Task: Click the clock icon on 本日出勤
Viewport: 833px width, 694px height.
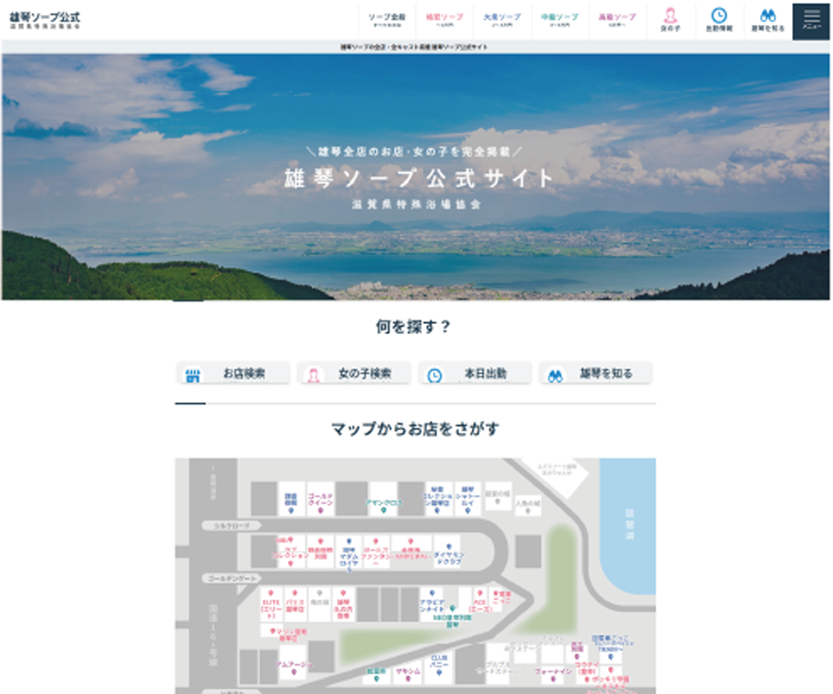Action: pos(434,375)
